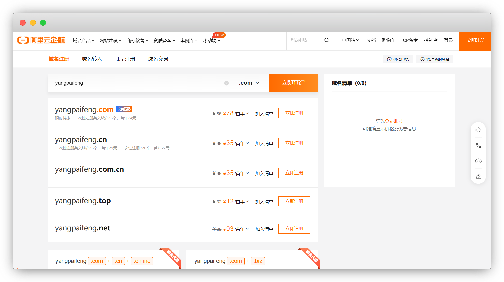504x282 pixels.
Task: Clear the domain search input
Action: tap(226, 83)
